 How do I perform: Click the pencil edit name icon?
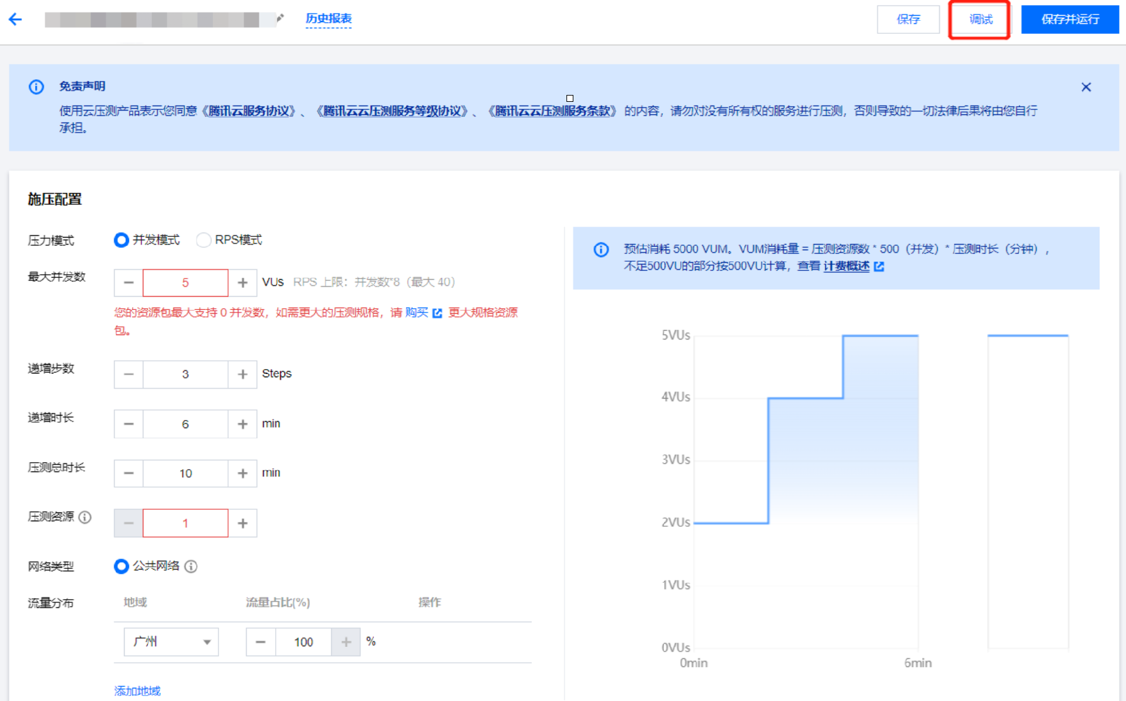click(x=280, y=18)
